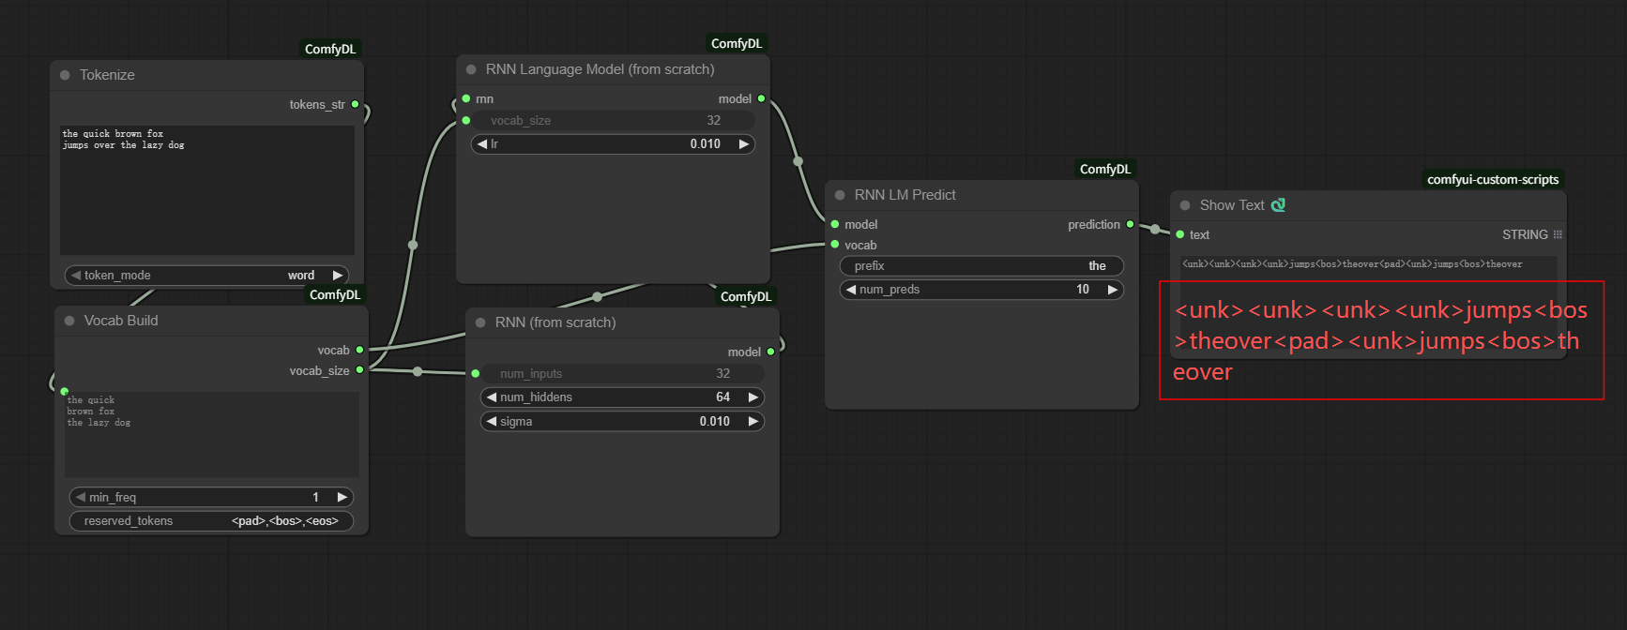1627x630 pixels.
Task: Select the RNN (from scratch) node title
Action: pyautogui.click(x=555, y=322)
